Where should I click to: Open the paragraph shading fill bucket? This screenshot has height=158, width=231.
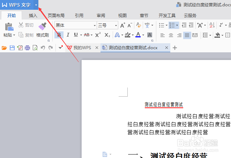point(217,35)
